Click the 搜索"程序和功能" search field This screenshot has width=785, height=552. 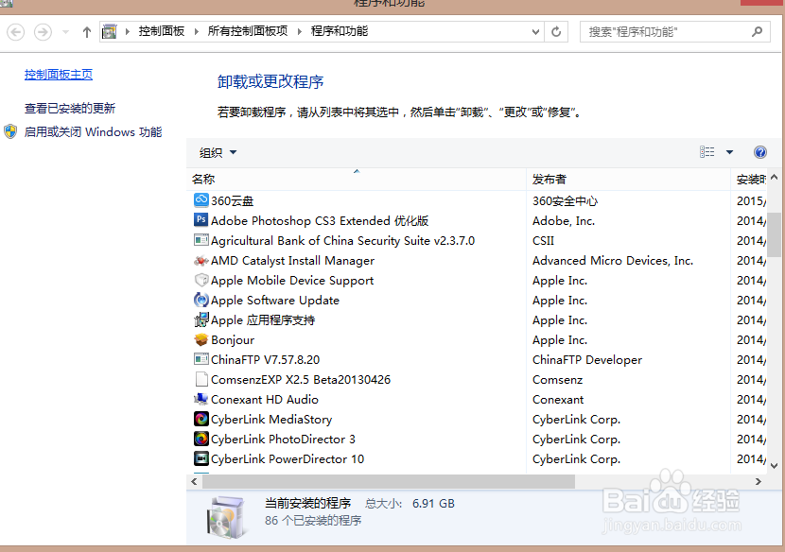(x=675, y=32)
